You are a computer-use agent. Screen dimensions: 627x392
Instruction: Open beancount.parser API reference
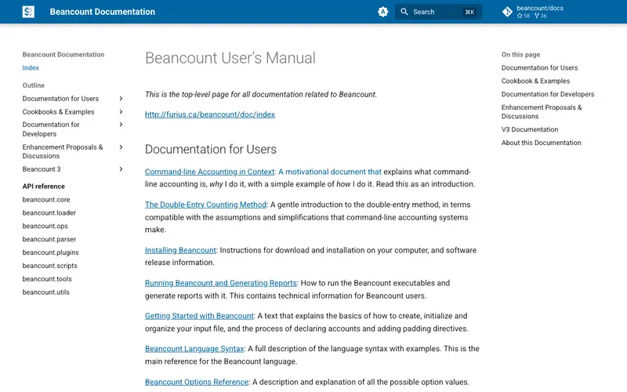[49, 239]
